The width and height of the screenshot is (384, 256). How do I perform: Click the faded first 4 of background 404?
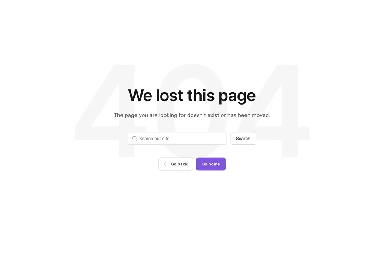tap(105, 112)
